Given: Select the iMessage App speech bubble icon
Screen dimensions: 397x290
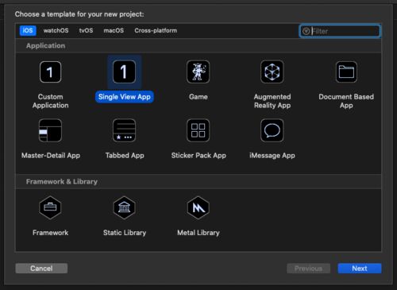Looking at the screenshot, I should click(272, 130).
